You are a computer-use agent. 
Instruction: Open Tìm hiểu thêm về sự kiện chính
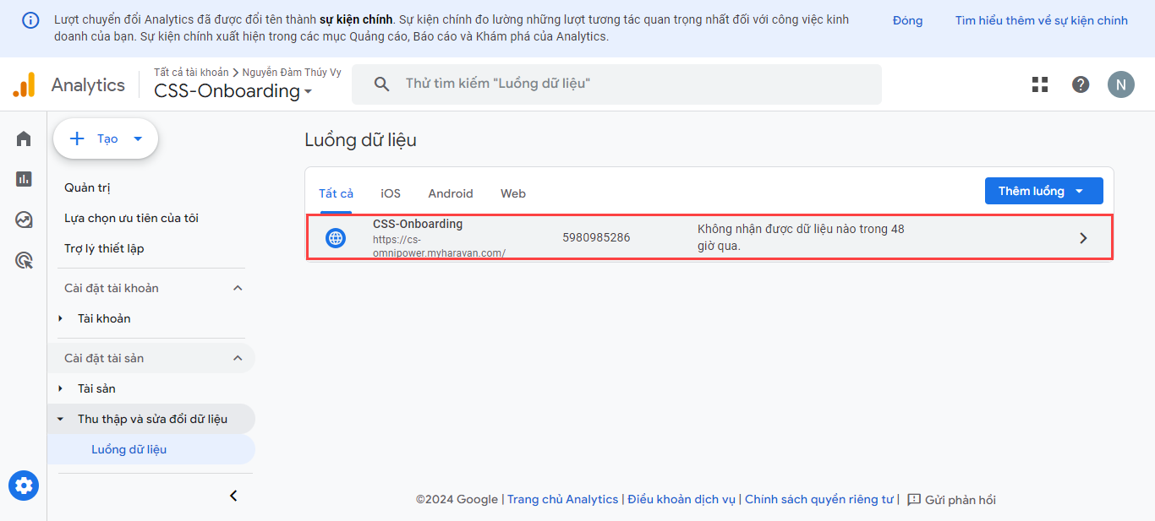[1042, 20]
